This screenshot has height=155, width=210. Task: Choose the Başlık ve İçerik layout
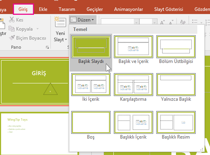[x=133, y=50]
